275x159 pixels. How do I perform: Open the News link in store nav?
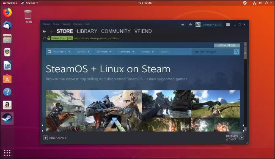click(164, 52)
